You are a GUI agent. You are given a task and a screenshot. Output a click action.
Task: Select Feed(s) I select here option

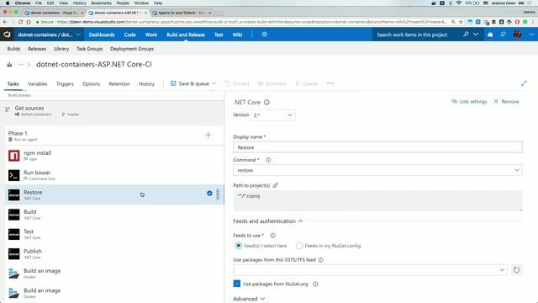(238, 246)
